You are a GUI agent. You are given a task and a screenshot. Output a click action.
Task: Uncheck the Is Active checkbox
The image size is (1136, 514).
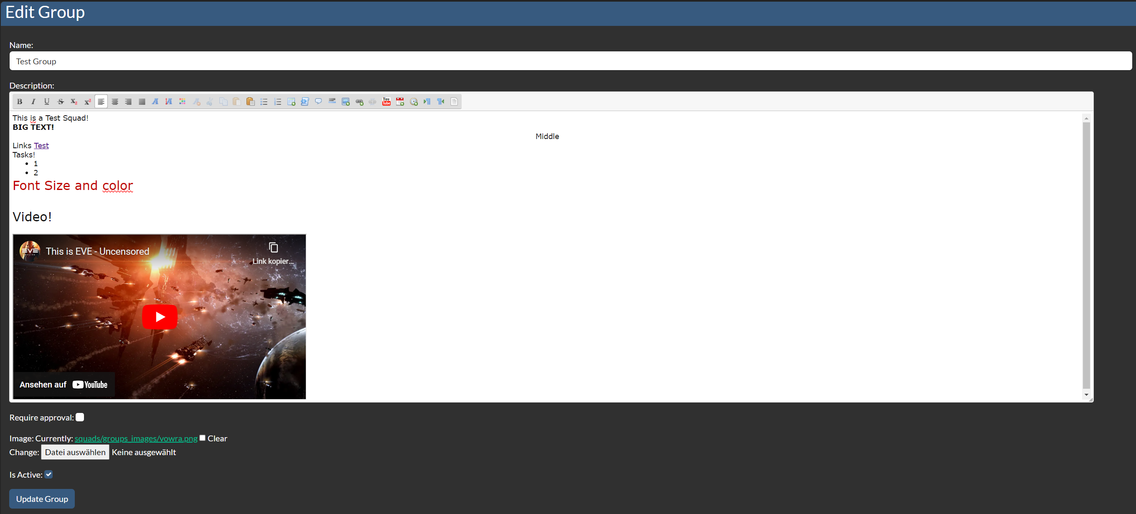pyautogui.click(x=49, y=474)
